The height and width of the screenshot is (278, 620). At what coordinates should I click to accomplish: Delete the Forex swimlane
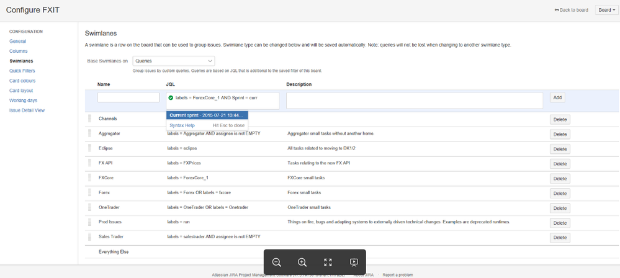560,194
